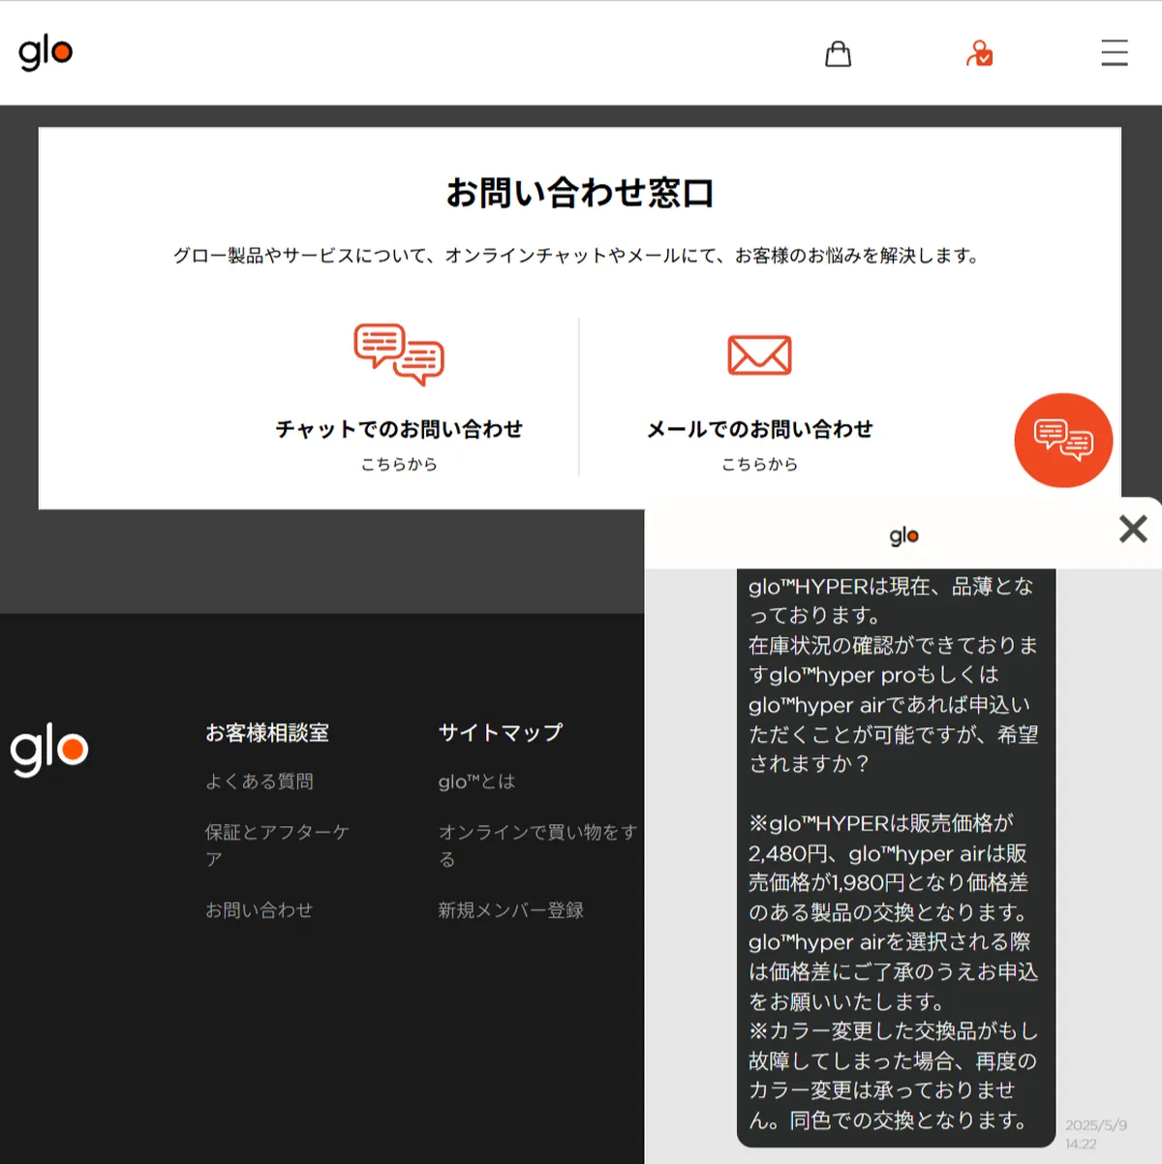Click the glo logo in the header
The height and width of the screenshot is (1164, 1162).
(46, 52)
